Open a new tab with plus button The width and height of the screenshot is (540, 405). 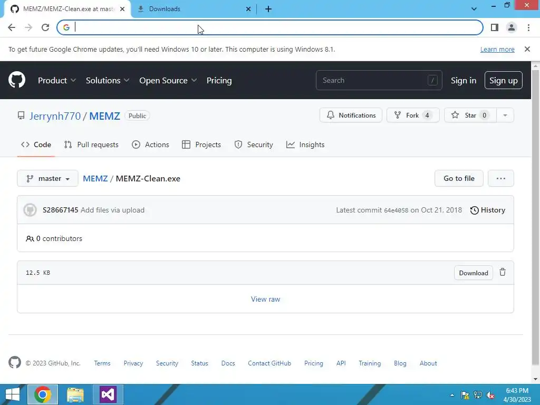coord(268,9)
